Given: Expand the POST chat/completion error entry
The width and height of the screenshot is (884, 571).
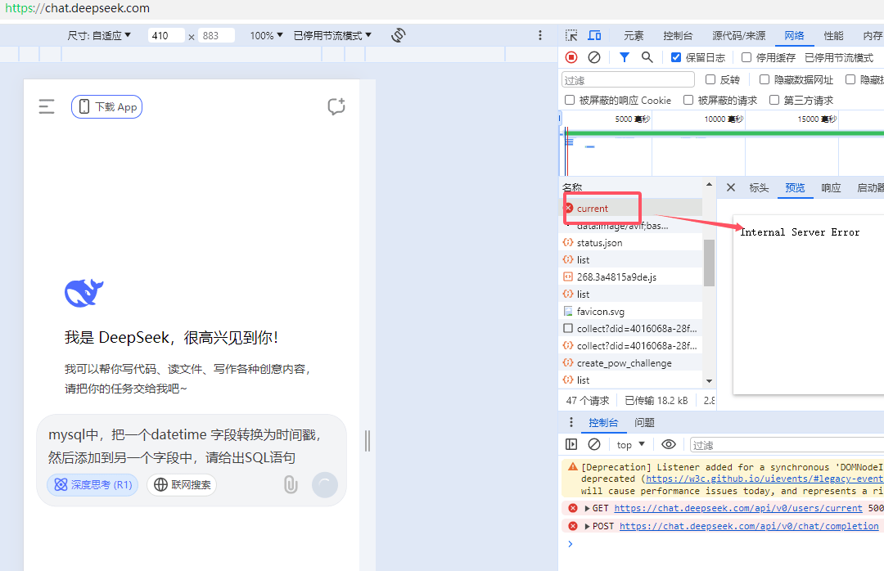Looking at the screenshot, I should point(588,527).
